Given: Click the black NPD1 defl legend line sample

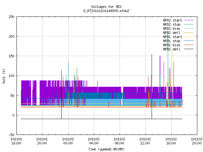Looking at the screenshot, I should 189,49.
